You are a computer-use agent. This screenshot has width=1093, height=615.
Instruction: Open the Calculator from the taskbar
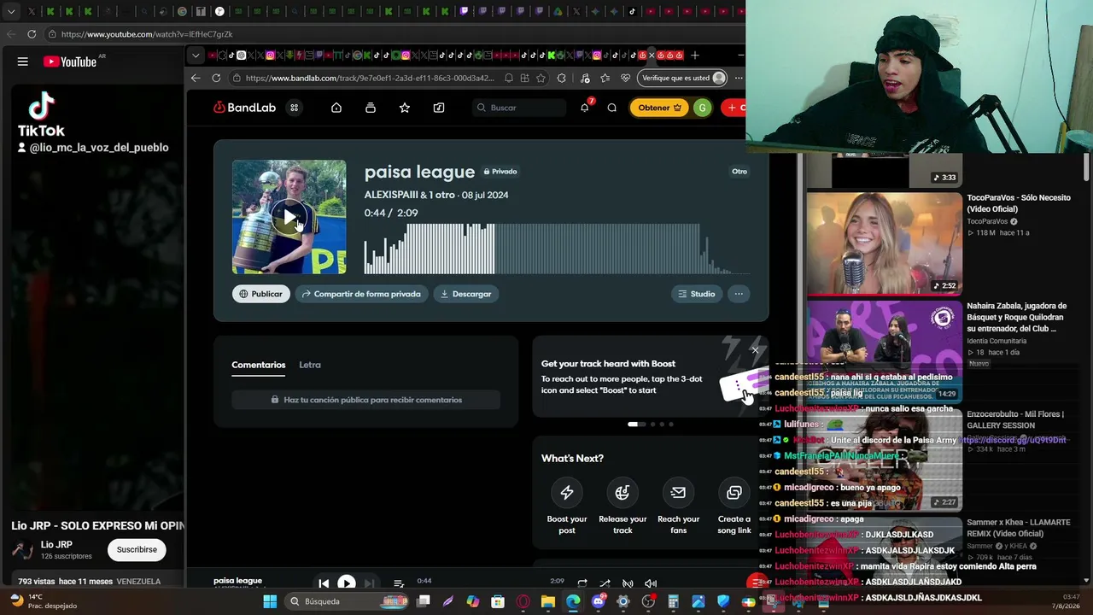click(x=674, y=601)
